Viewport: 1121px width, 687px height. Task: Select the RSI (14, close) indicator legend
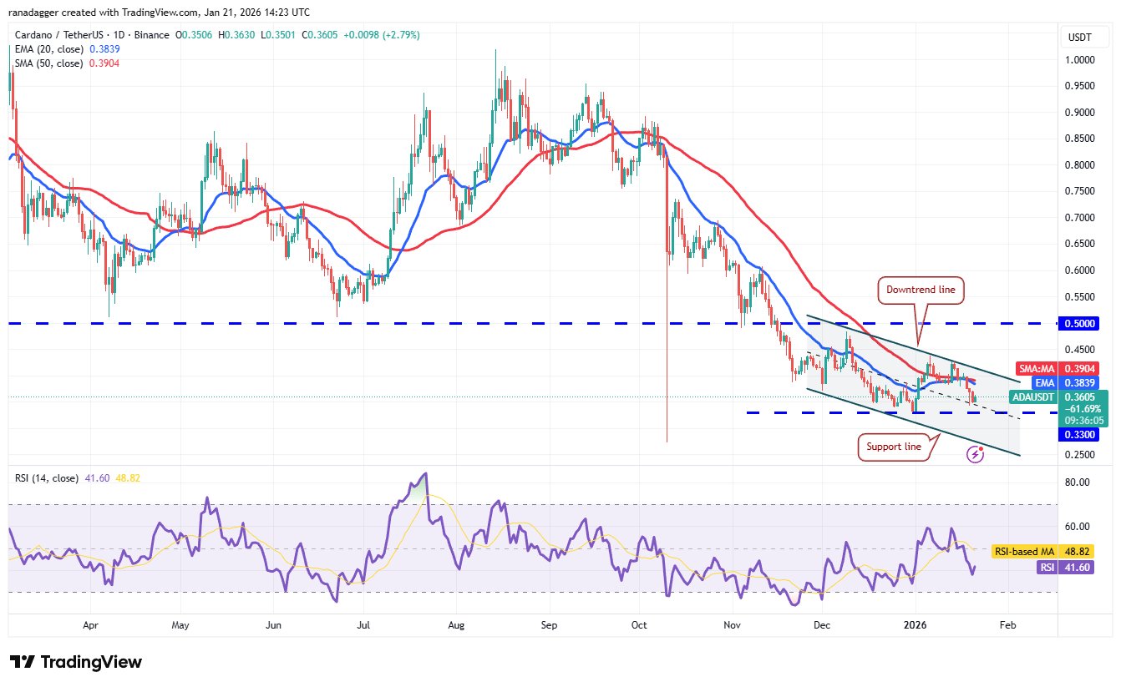(x=48, y=478)
